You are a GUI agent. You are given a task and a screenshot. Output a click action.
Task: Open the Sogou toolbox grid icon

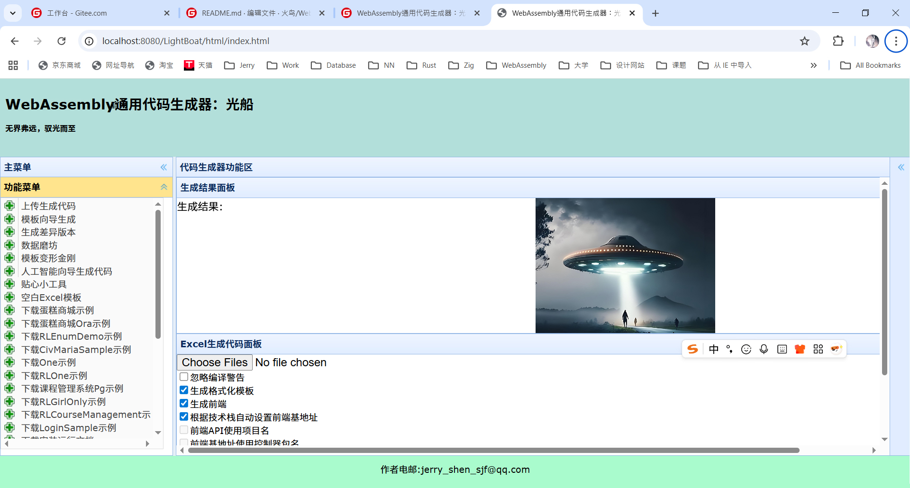(x=818, y=349)
